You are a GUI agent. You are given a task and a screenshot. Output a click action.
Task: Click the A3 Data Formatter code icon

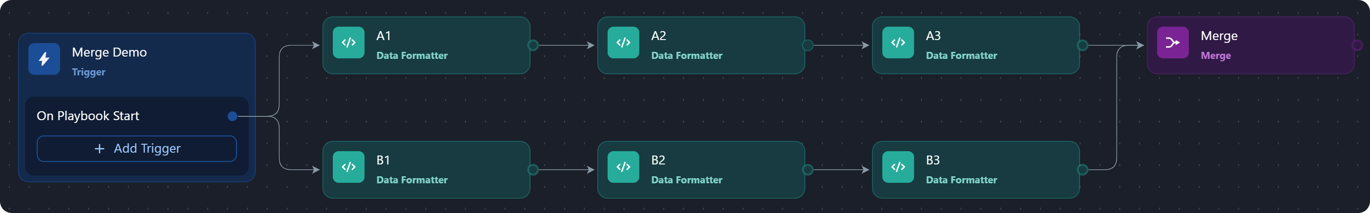tap(898, 42)
